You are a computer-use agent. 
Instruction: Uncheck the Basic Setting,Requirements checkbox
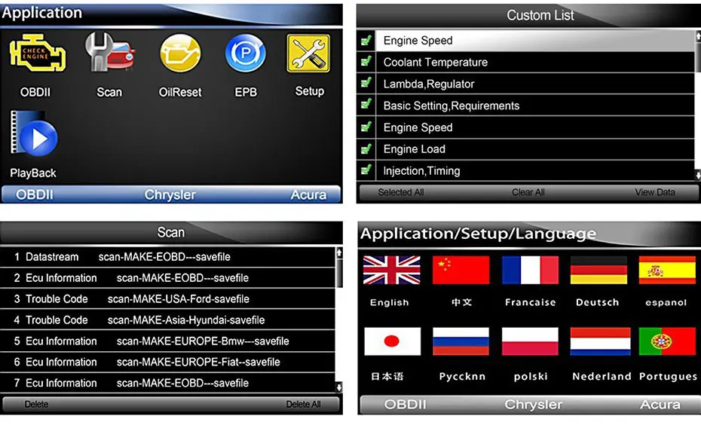366,105
